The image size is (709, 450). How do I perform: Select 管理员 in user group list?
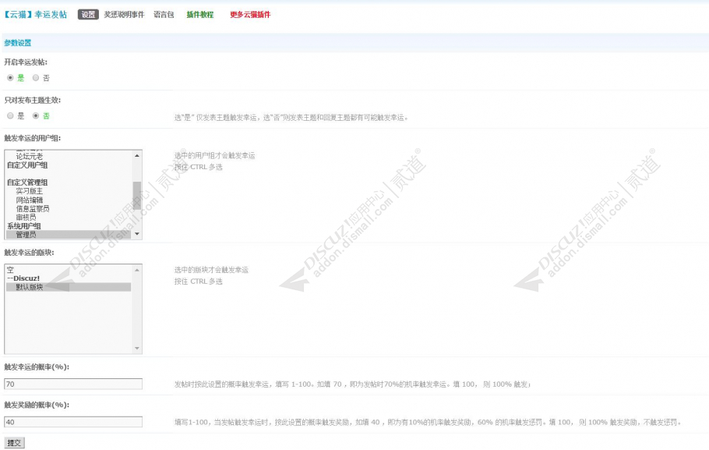point(69,235)
